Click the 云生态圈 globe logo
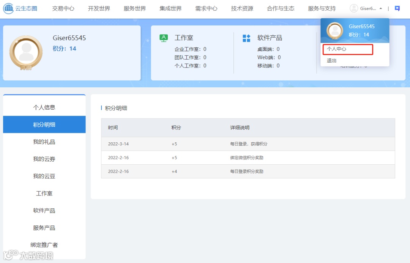Viewport: 410px width, 263px height. (8, 8)
